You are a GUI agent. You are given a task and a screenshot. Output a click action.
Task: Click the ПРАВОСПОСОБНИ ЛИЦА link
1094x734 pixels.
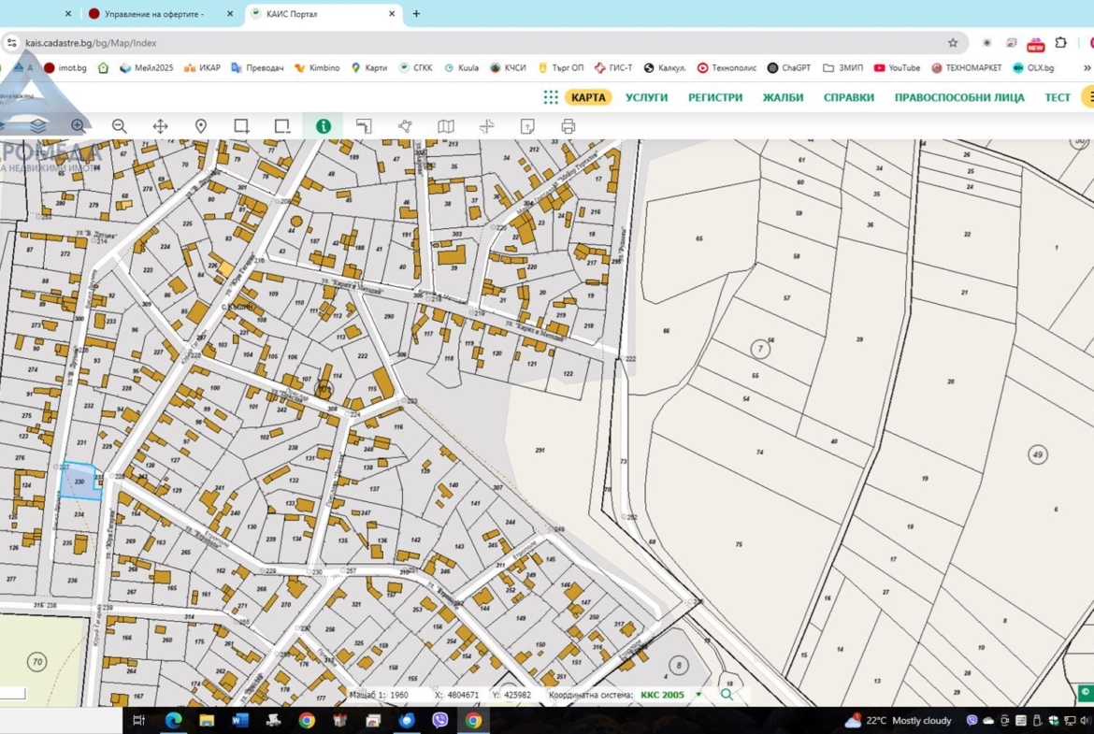tap(958, 97)
